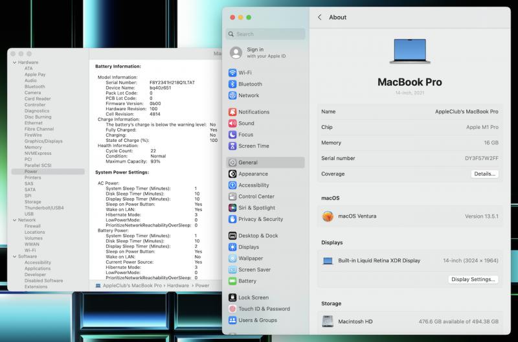518x342 pixels.
Task: Click Sign in with your Apple ID
Action: [x=266, y=52]
